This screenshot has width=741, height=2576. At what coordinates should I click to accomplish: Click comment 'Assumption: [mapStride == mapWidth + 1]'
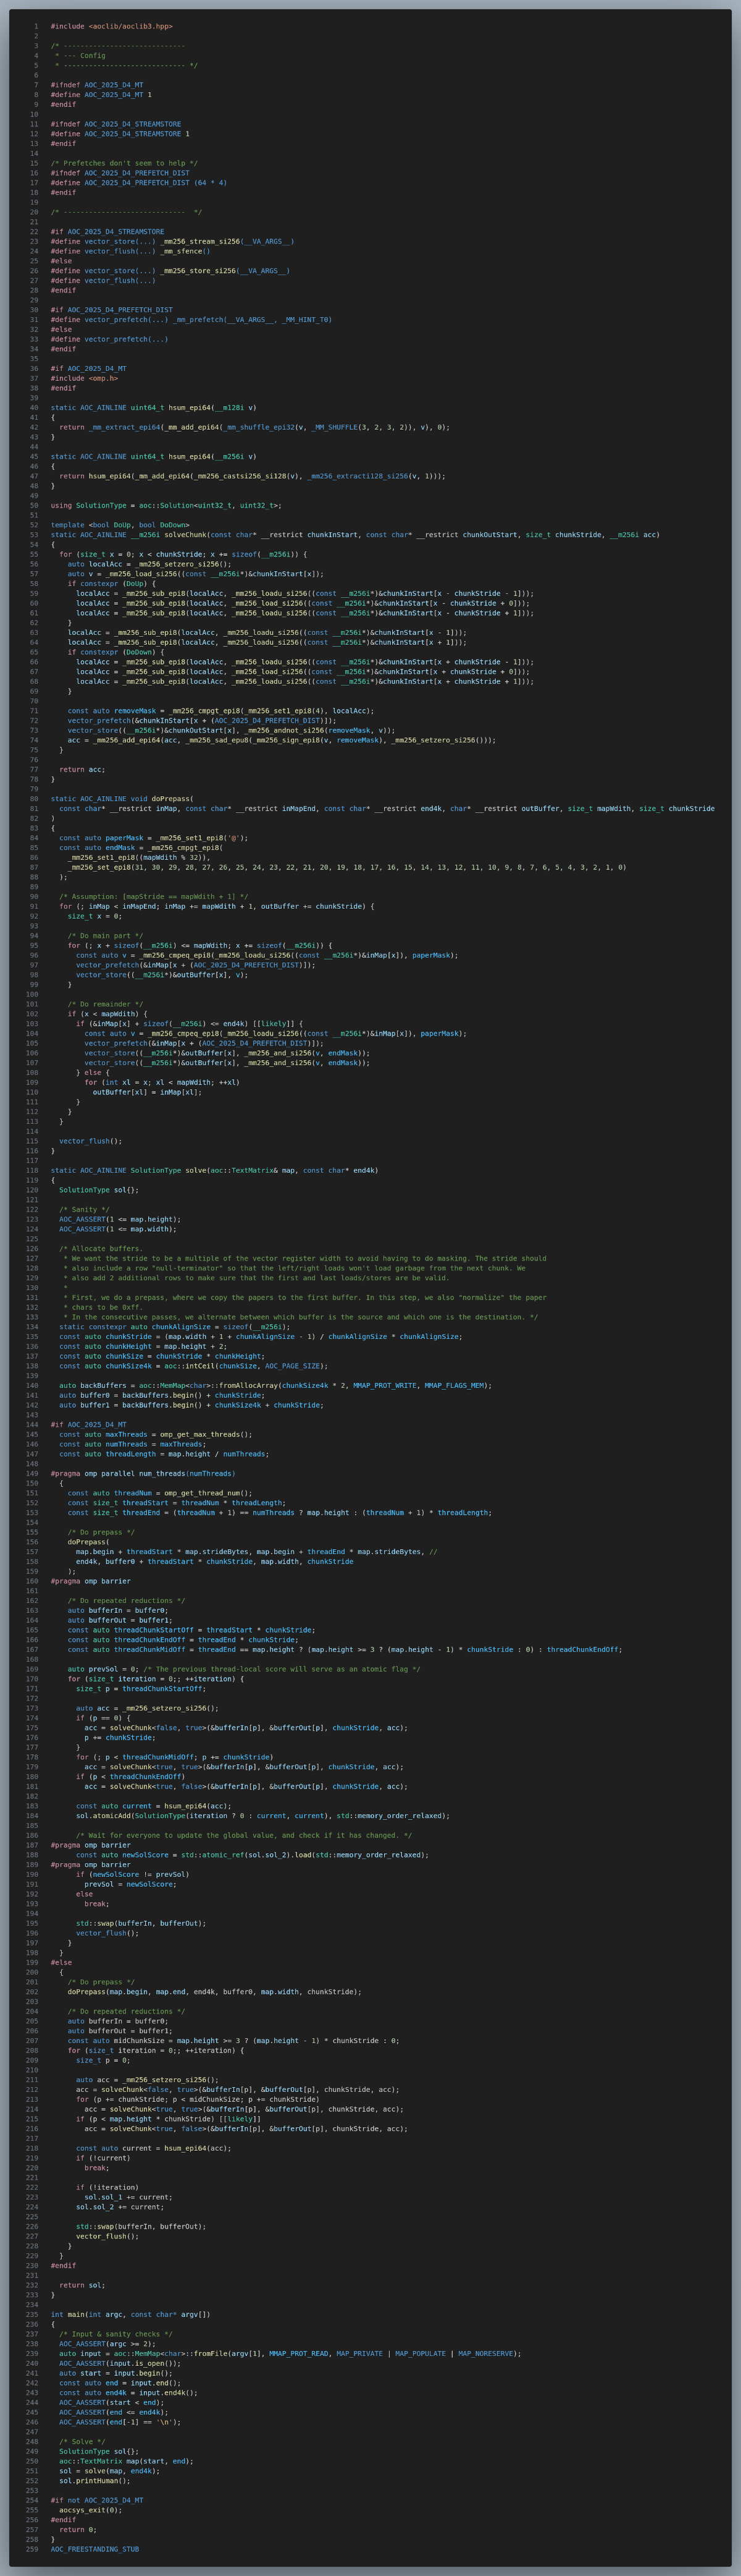click(x=154, y=897)
